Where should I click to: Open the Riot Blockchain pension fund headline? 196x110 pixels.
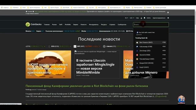[87, 86]
